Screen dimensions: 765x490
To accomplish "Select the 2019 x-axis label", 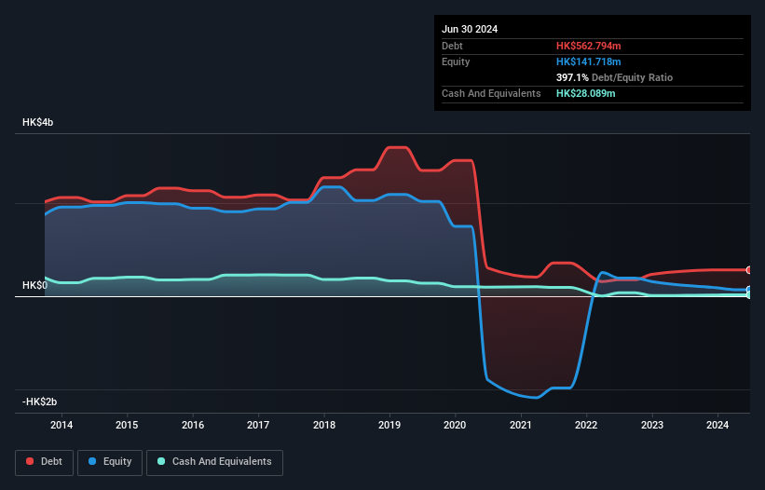I will [389, 425].
